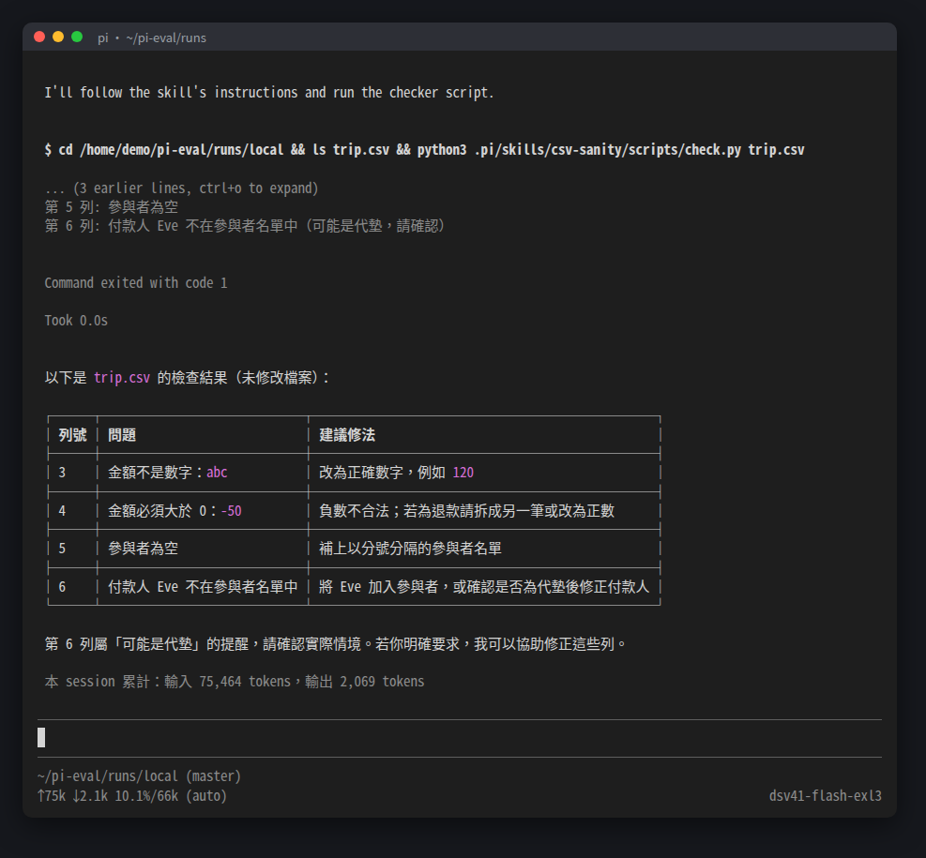This screenshot has width=926, height=858.
Task: Click the output line about 付款人 Eve 可能是代墊
Action: click(245, 226)
